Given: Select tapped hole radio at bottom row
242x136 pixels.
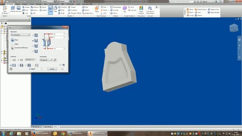Looking at the screenshot, I should pos(26,65).
